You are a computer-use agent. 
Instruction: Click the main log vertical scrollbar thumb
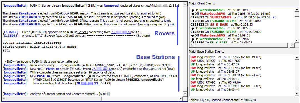[185, 90]
